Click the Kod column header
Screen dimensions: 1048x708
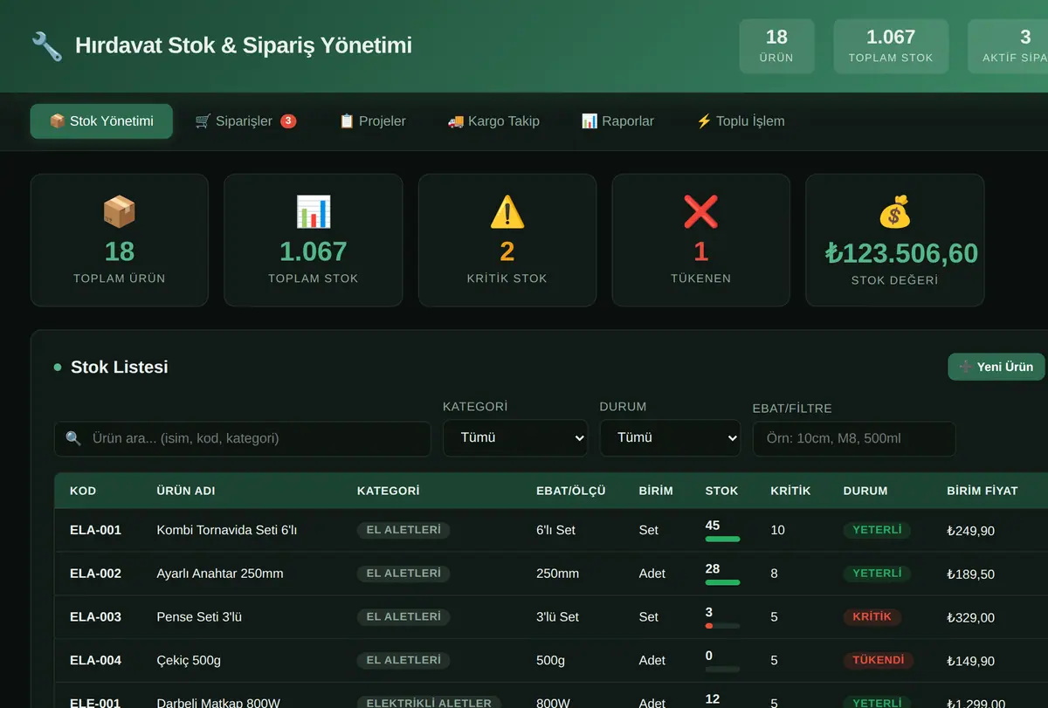pos(83,491)
